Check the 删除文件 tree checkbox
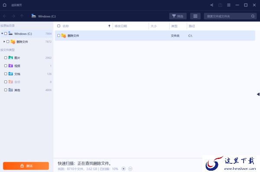This screenshot has width=260, height=172. tap(8, 41)
